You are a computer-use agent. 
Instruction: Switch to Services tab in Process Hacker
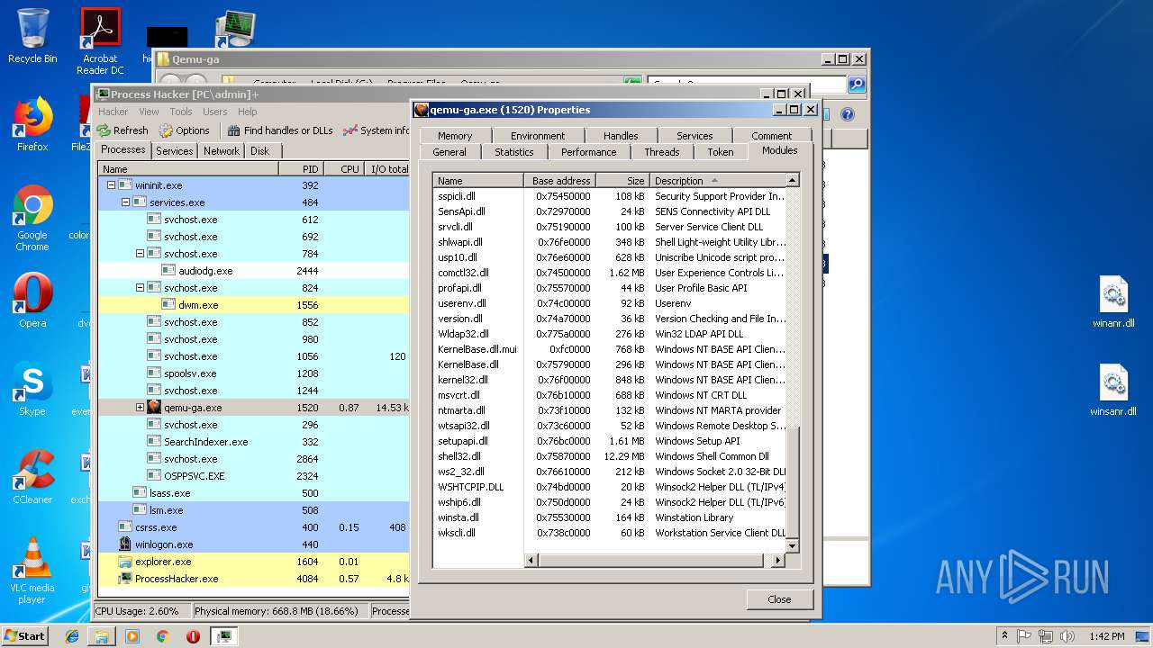[174, 151]
